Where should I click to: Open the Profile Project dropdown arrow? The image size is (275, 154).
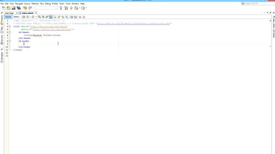[x=86, y=8]
